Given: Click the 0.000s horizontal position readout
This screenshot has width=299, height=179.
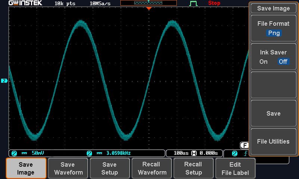Looking at the screenshot, I should [209, 153].
